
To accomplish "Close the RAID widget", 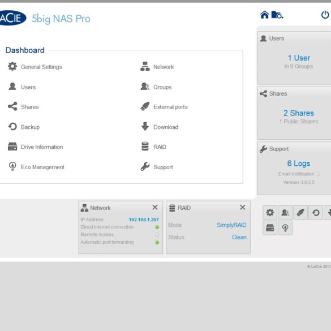I will tap(243, 207).
